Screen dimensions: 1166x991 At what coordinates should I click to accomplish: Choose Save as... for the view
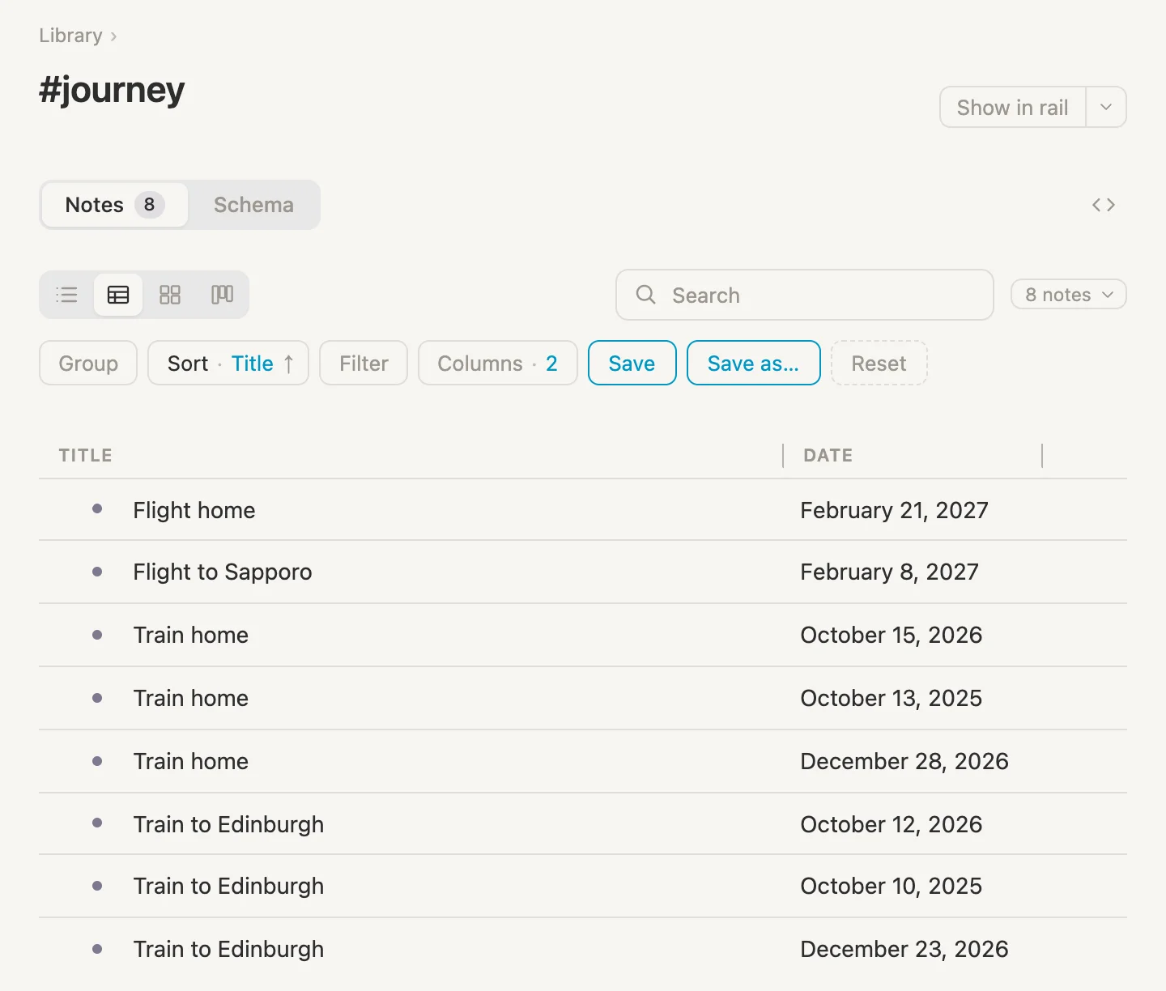[754, 364]
